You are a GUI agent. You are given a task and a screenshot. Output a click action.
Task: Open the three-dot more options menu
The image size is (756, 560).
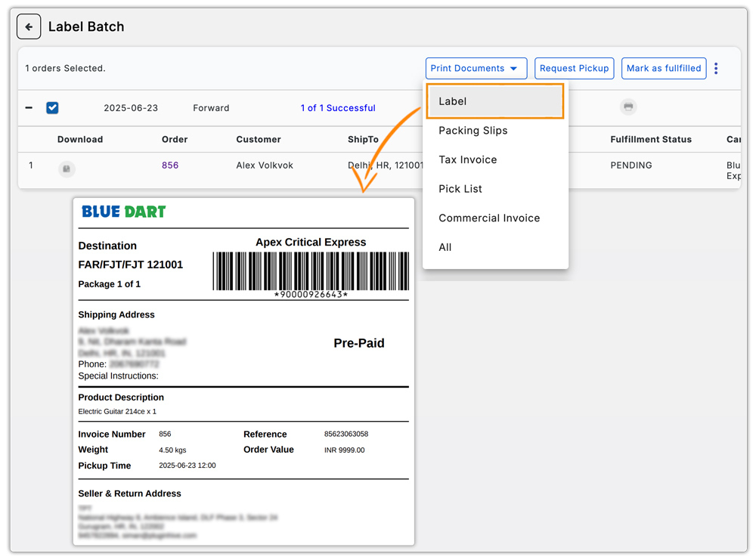pos(716,69)
